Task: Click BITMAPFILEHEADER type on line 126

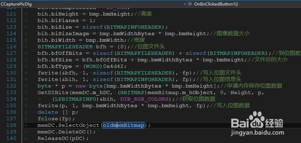Action: 65,47
